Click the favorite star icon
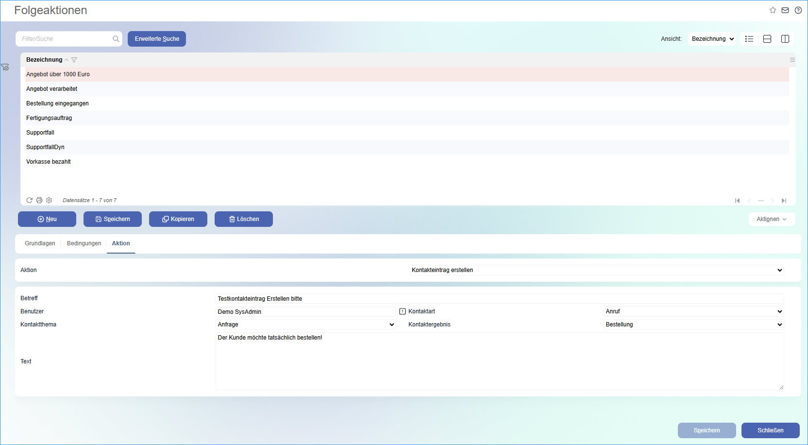 click(773, 10)
